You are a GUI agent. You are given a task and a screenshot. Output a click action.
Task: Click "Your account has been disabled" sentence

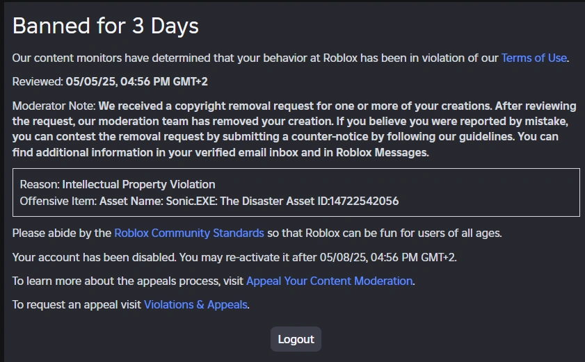tap(94, 257)
